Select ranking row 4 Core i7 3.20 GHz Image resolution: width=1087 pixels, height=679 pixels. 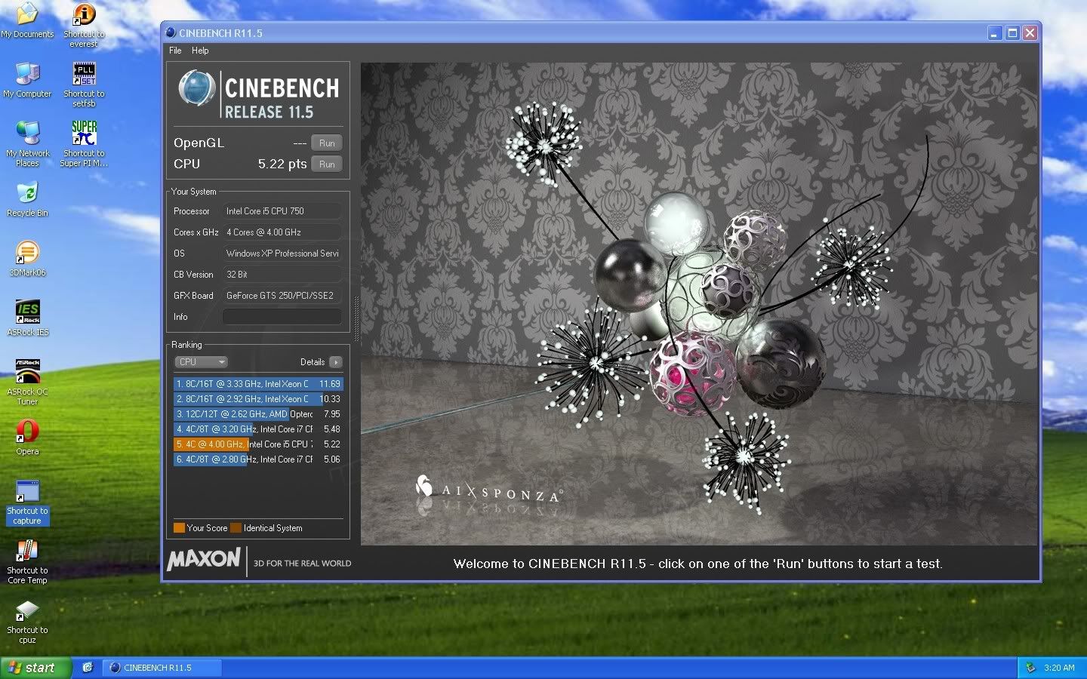pyautogui.click(x=258, y=429)
